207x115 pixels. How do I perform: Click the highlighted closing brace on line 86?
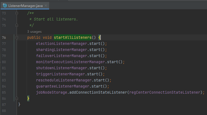(x=28, y=98)
